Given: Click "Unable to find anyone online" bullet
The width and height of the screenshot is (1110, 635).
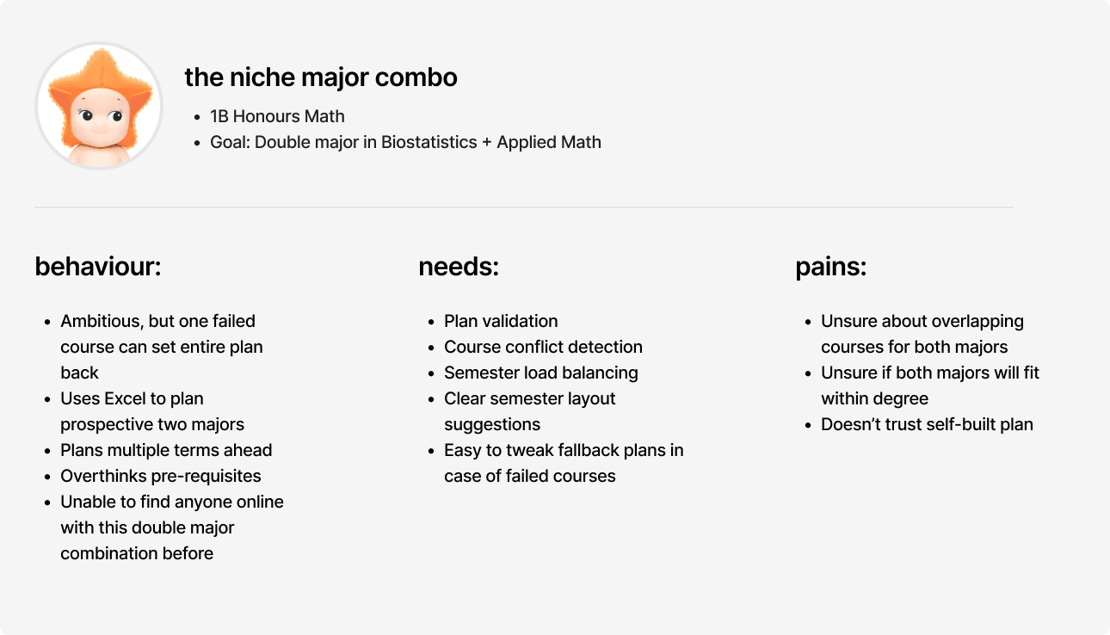Looking at the screenshot, I should (172, 527).
